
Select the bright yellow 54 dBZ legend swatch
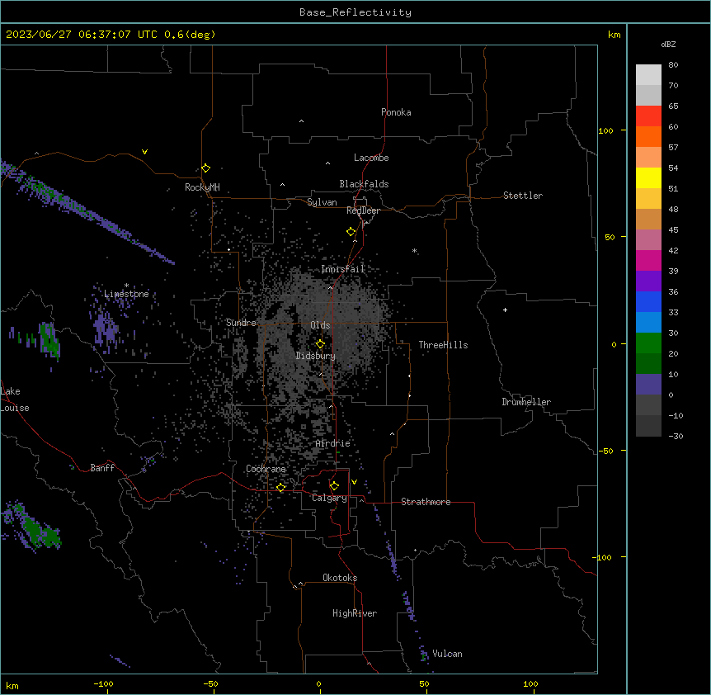pos(648,177)
